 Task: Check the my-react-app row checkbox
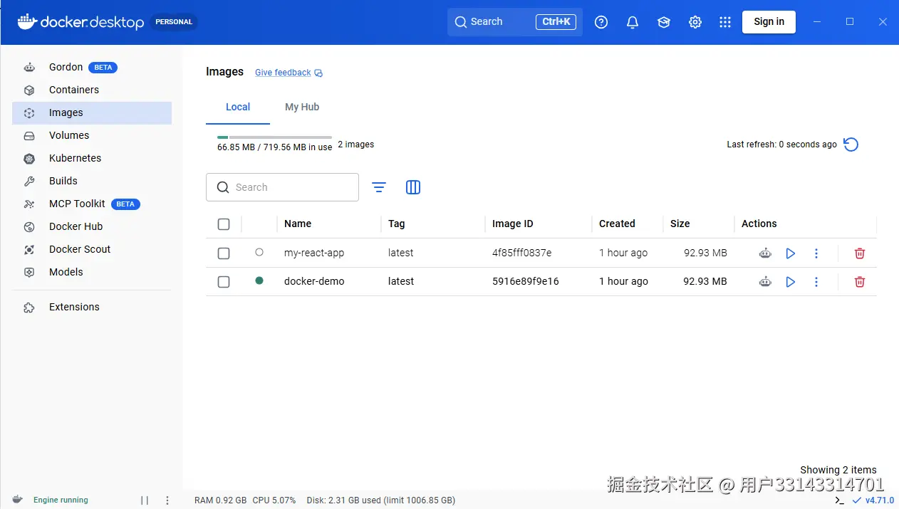(224, 253)
